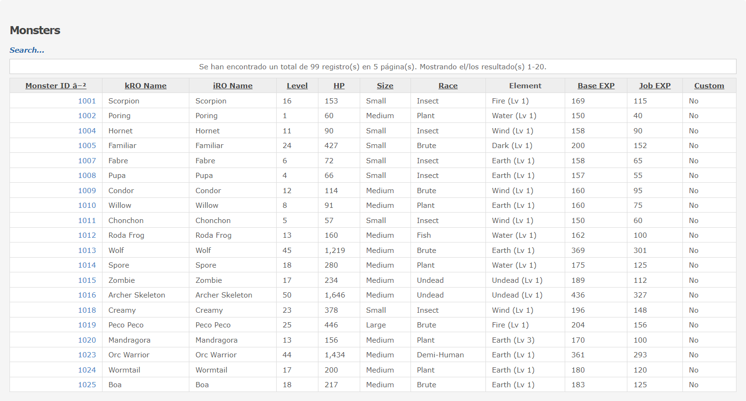This screenshot has width=746, height=401.
Task: Open monster ID 1015 link
Action: [x=87, y=280]
